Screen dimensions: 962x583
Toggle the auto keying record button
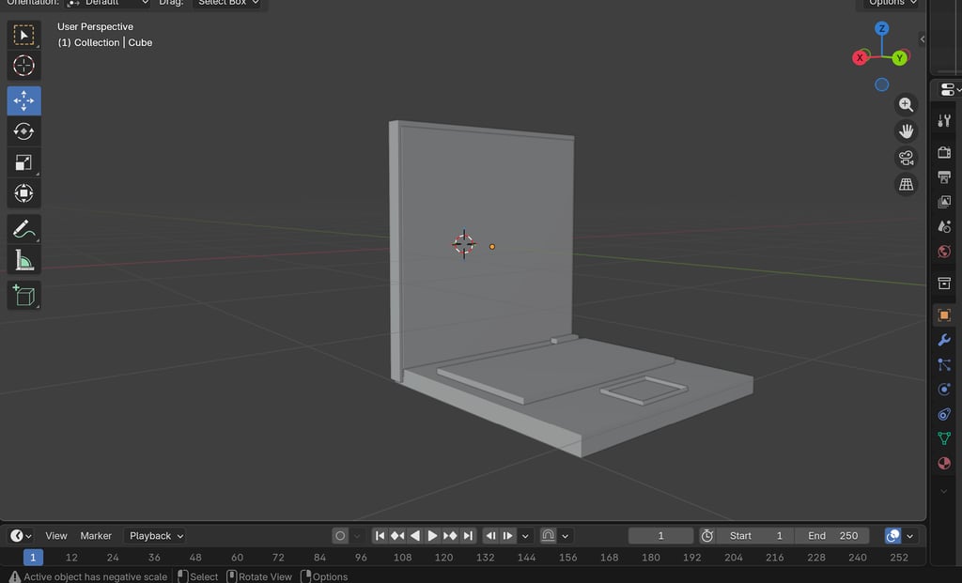point(340,536)
